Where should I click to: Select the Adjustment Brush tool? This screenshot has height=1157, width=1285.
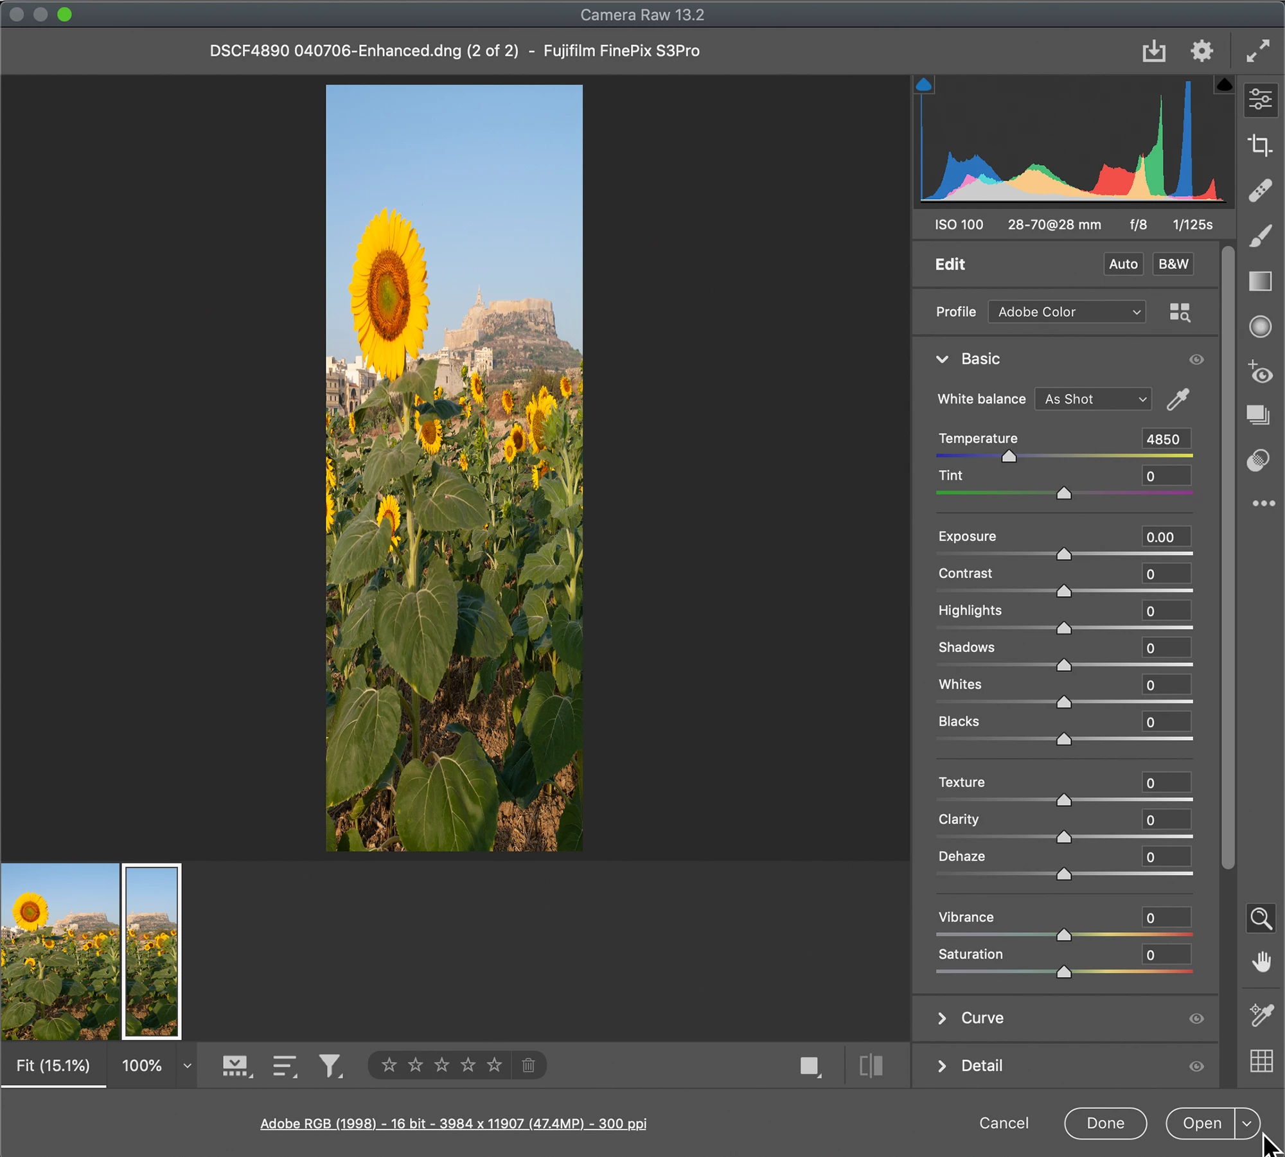1260,236
